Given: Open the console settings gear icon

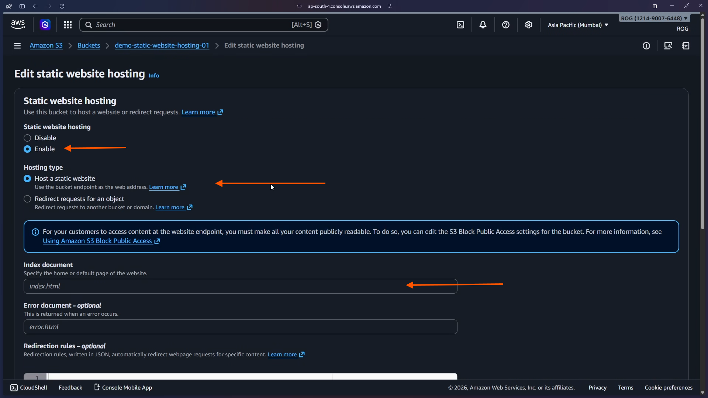Looking at the screenshot, I should [529, 25].
